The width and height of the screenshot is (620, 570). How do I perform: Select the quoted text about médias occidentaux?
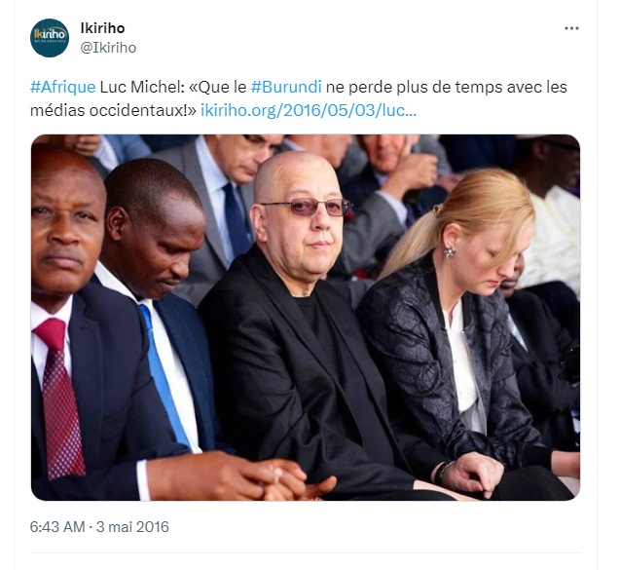pyautogui.click(x=299, y=98)
